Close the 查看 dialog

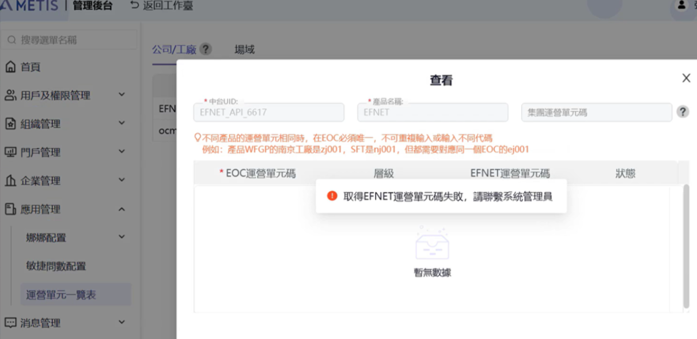click(686, 78)
